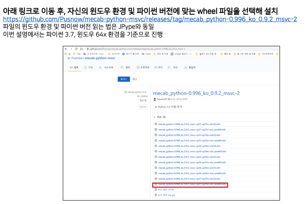Click package icon beside cp33-cp33m-win_amd64.whl
307x204 pixels.
[x=156, y=140]
